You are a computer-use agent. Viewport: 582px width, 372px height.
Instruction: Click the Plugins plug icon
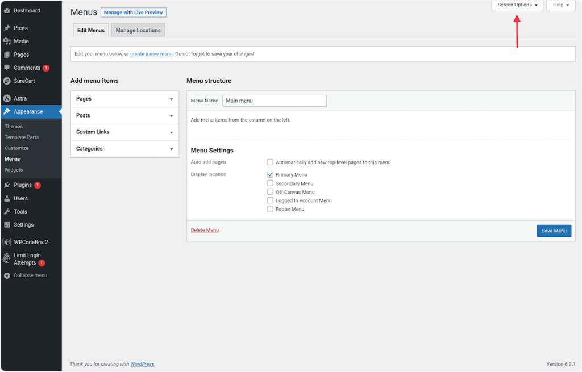click(7, 185)
